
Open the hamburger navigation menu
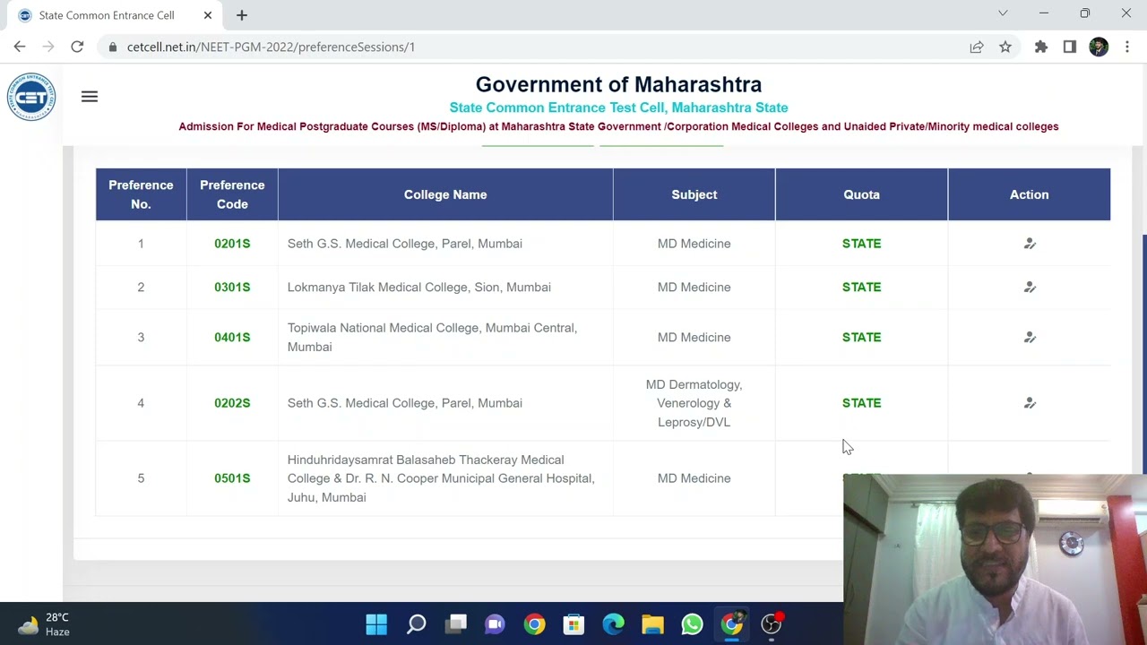pyautogui.click(x=90, y=97)
